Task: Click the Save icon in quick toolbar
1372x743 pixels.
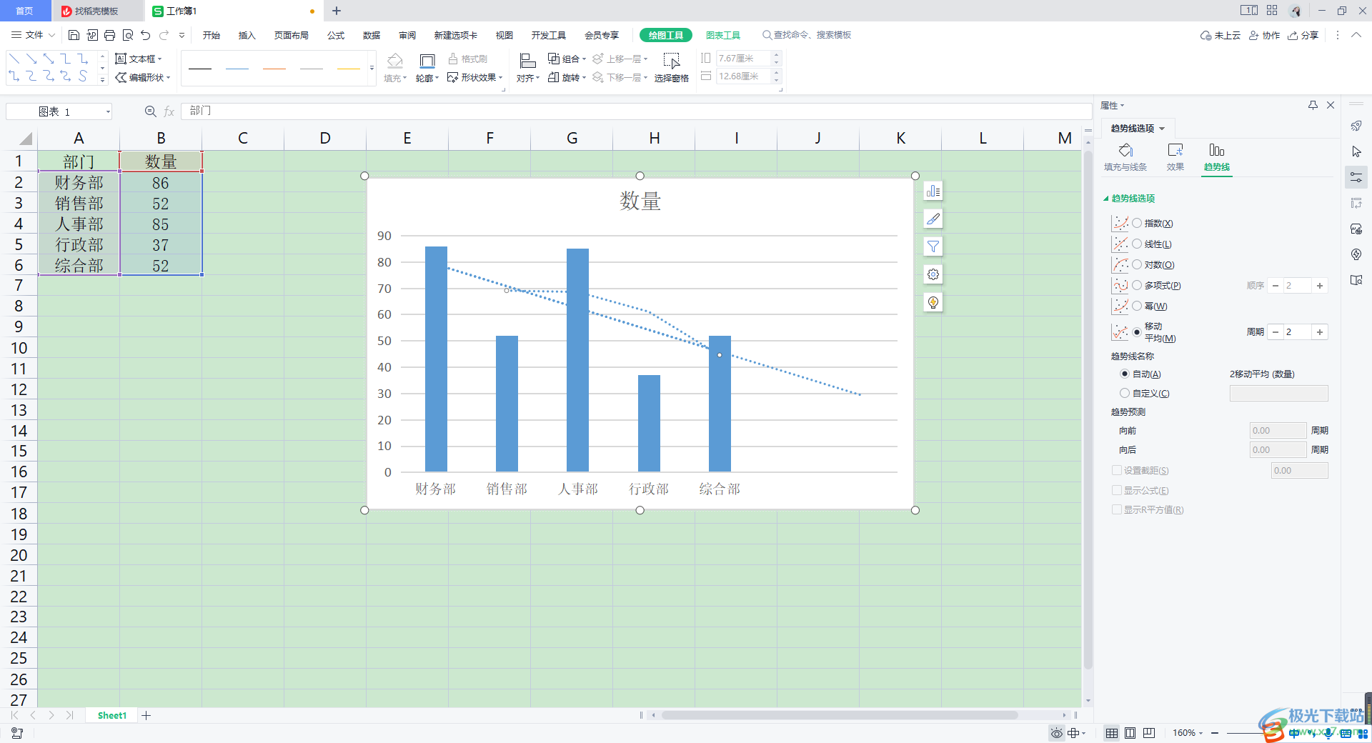Action: [74, 35]
